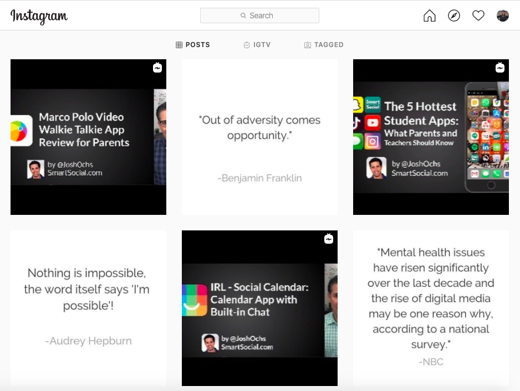
Task: Click the "-Audrey Hepburn" attribution text
Action: click(88, 341)
